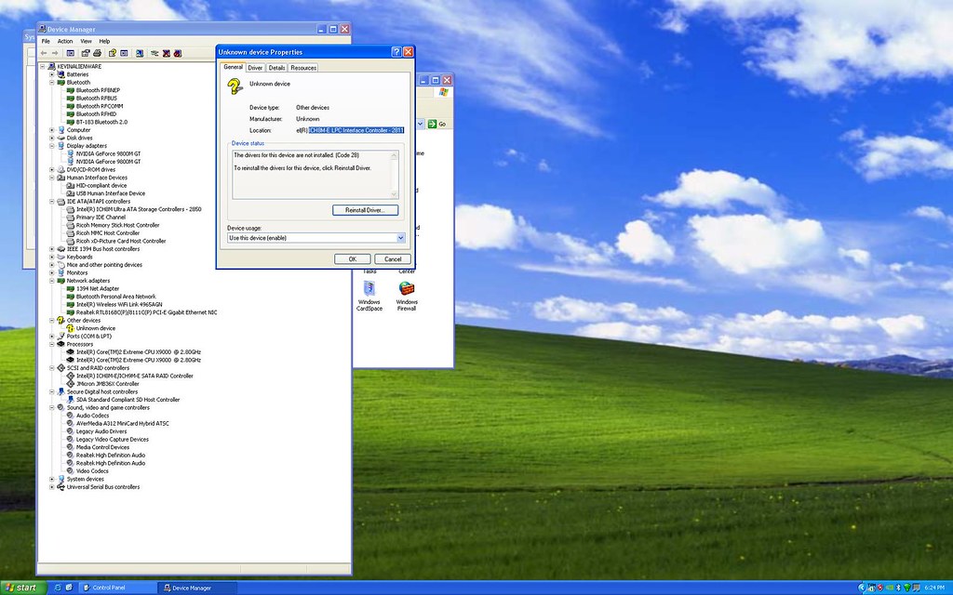Viewport: 953px width, 595px height.
Task: Open the View menu
Action: pyautogui.click(x=87, y=41)
